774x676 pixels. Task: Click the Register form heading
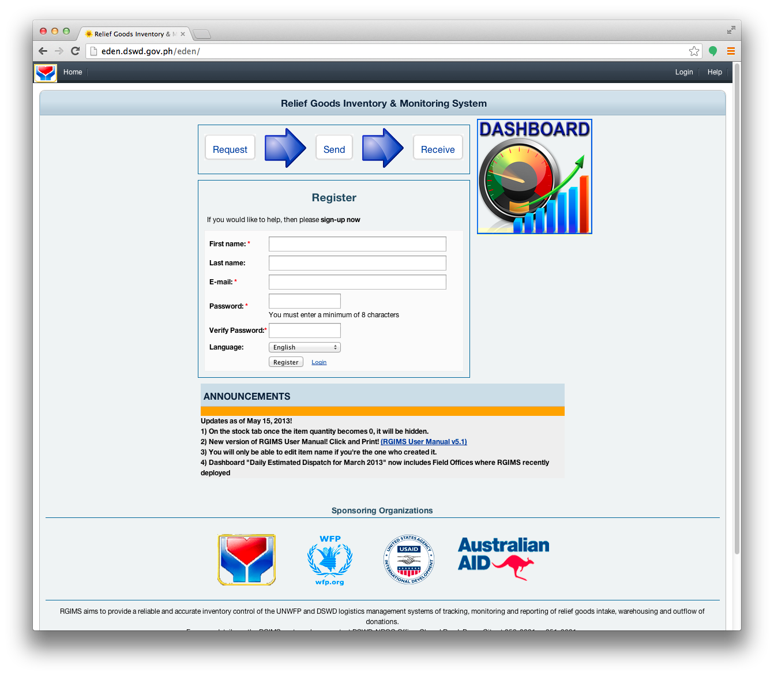pos(334,197)
